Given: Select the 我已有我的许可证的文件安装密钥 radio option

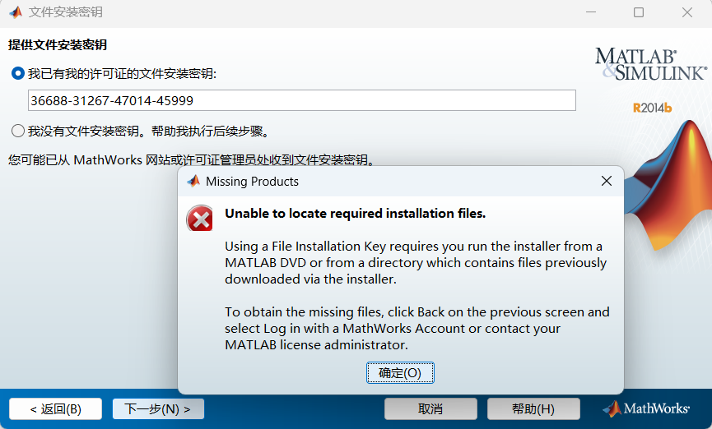Looking at the screenshot, I should pos(18,74).
